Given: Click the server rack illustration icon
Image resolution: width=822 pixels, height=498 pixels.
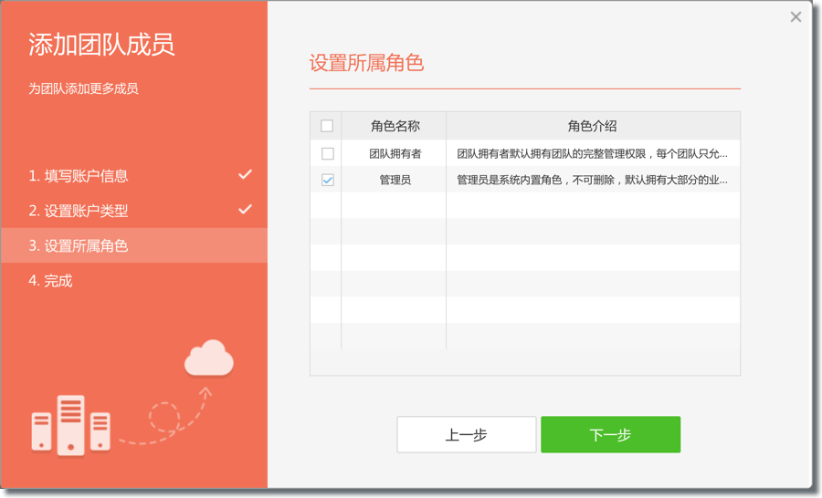Looking at the screenshot, I should point(70,425).
